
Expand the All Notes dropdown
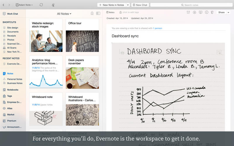pos(64,14)
